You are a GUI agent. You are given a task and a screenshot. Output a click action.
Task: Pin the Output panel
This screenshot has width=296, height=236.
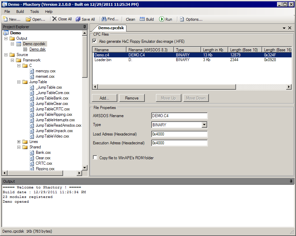point(291,181)
